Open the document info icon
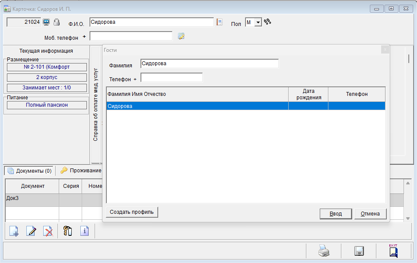This screenshot has width=417, height=263. (x=85, y=231)
